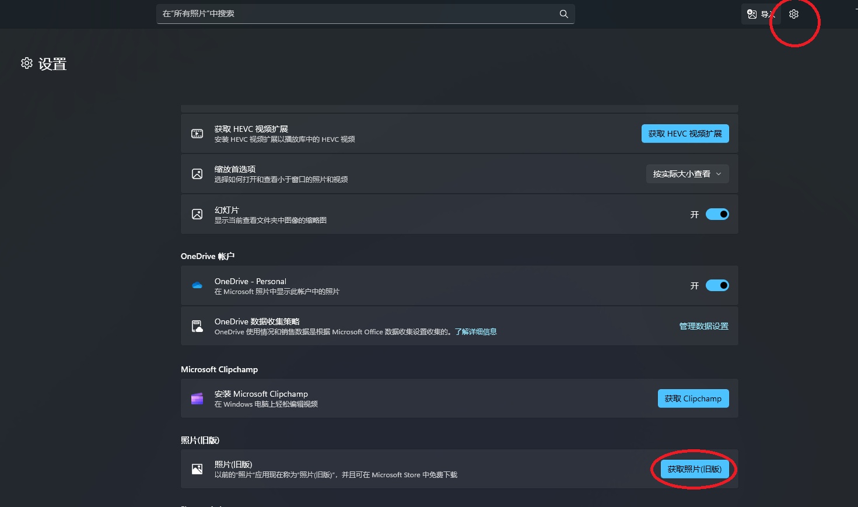Image resolution: width=858 pixels, height=507 pixels.
Task: Open the 按实际大小查看 dropdown
Action: [688, 174]
